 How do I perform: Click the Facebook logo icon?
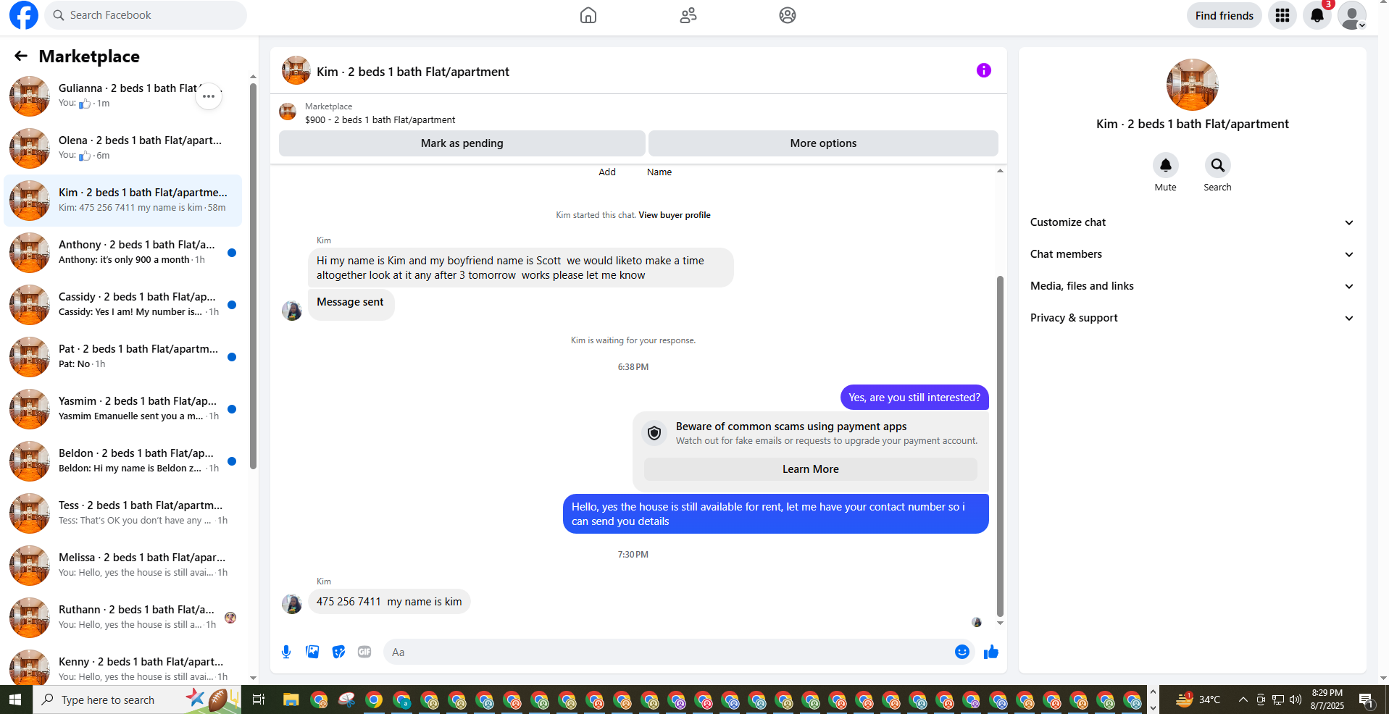[24, 15]
